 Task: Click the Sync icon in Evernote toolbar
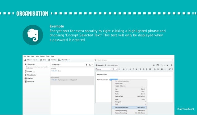click(x=41, y=60)
